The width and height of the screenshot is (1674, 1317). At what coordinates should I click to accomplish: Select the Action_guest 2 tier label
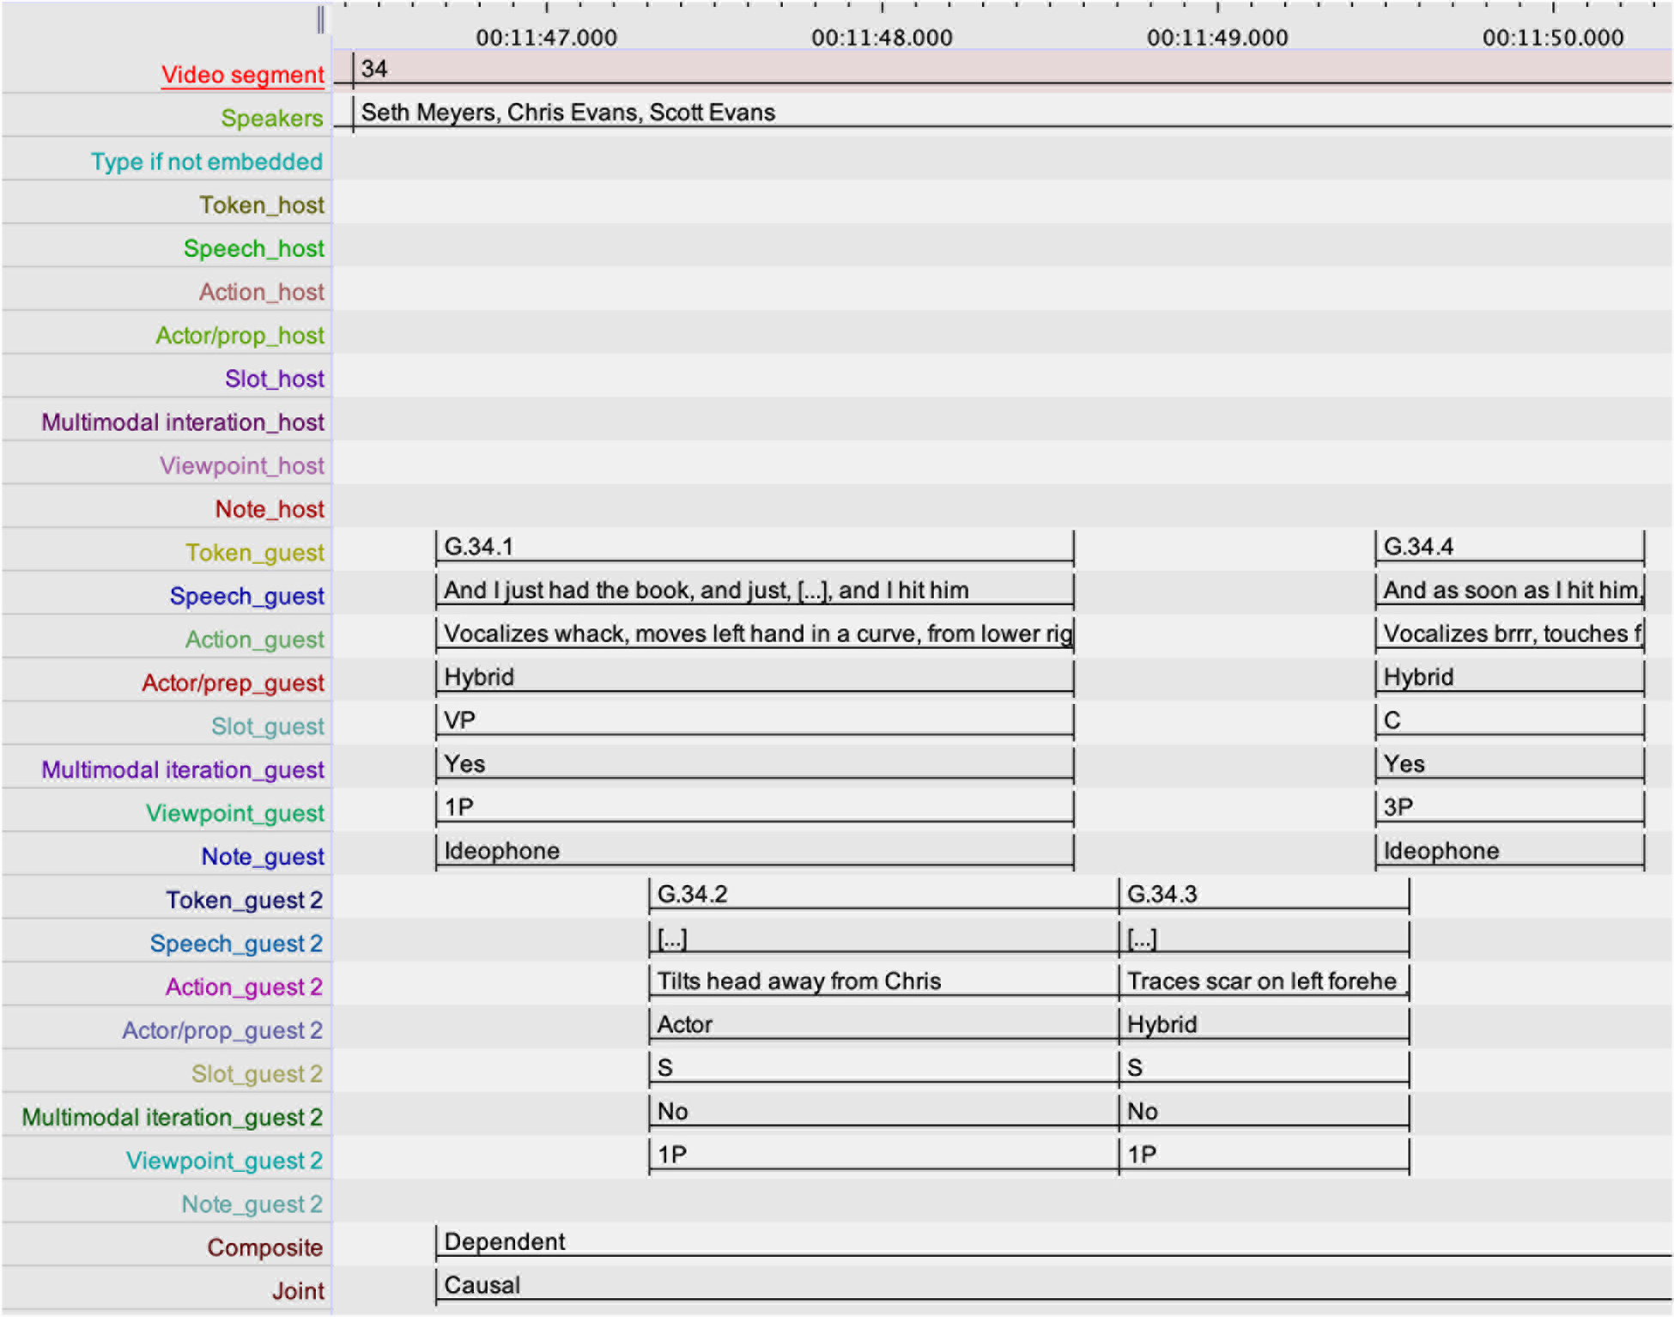pos(244,986)
